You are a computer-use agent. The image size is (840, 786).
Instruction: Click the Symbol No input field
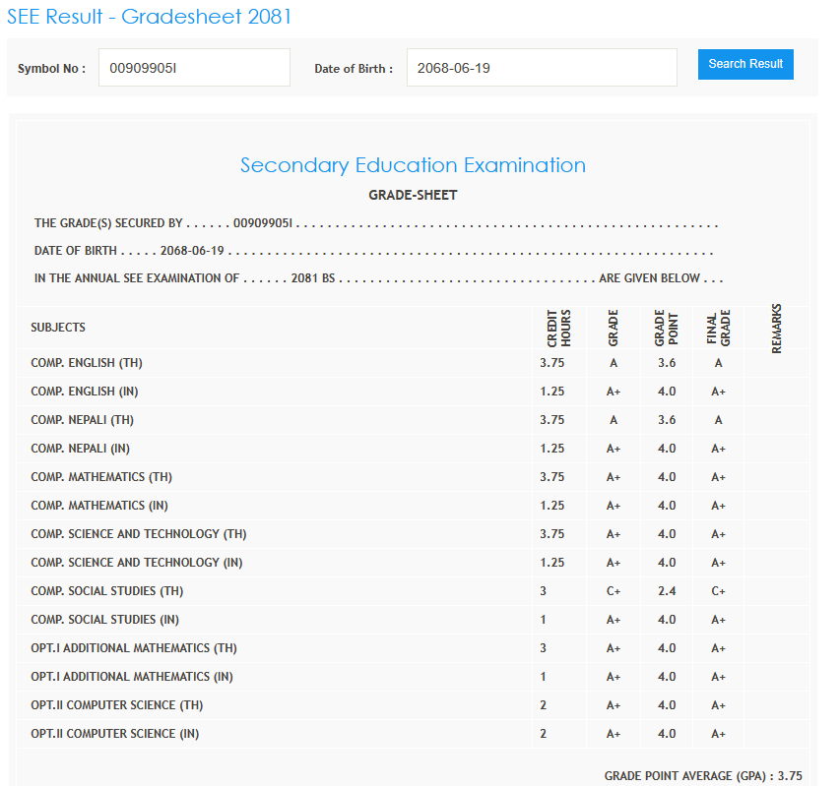194,68
